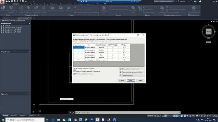Image resolution: width=218 pixels, height=122 pixels.
Task: Expand the first backup file tree node
Action: point(1,26)
